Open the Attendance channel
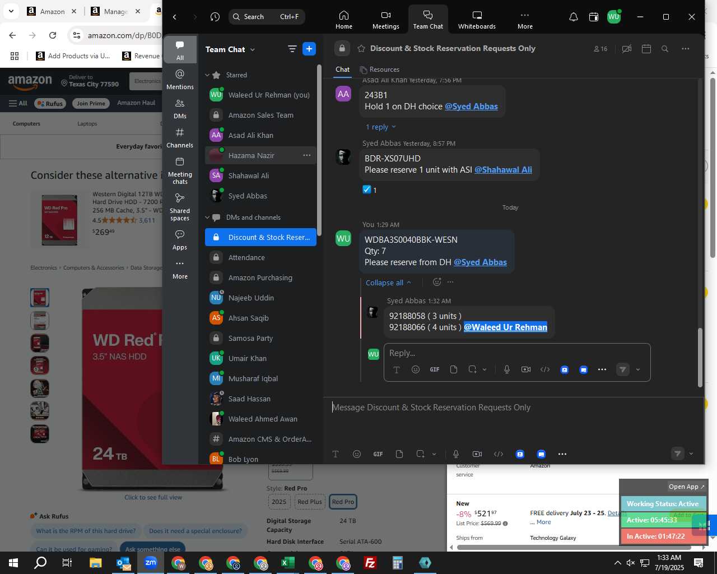This screenshot has height=574, width=717. coord(260,257)
